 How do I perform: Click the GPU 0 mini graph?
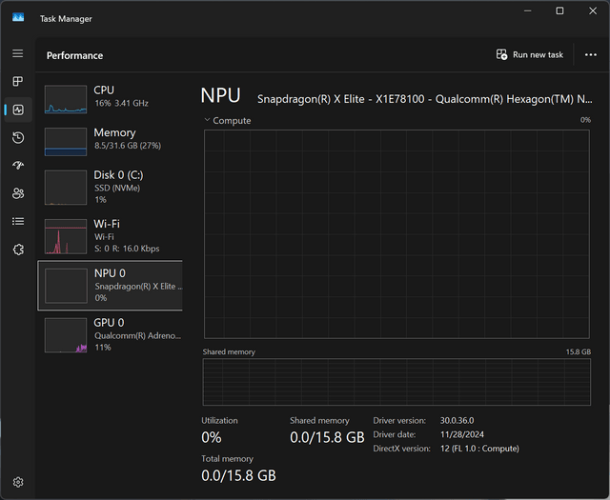(66, 335)
